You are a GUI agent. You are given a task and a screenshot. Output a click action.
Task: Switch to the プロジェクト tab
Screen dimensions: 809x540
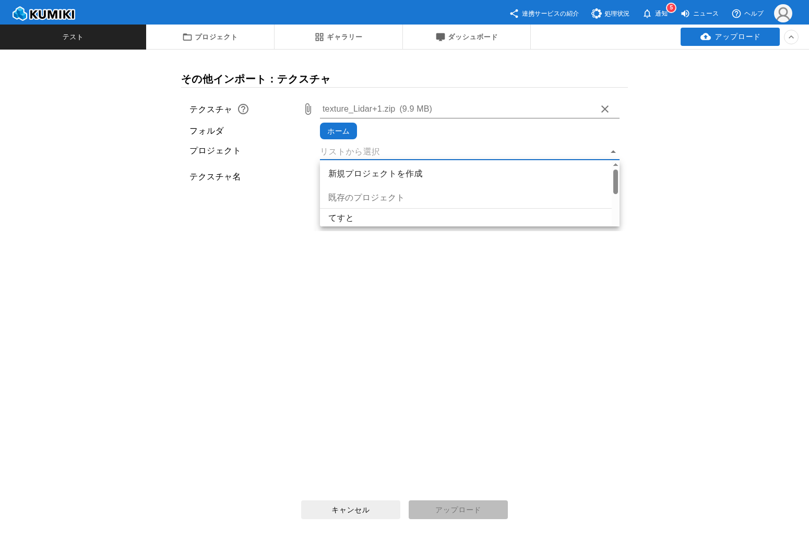click(x=210, y=37)
